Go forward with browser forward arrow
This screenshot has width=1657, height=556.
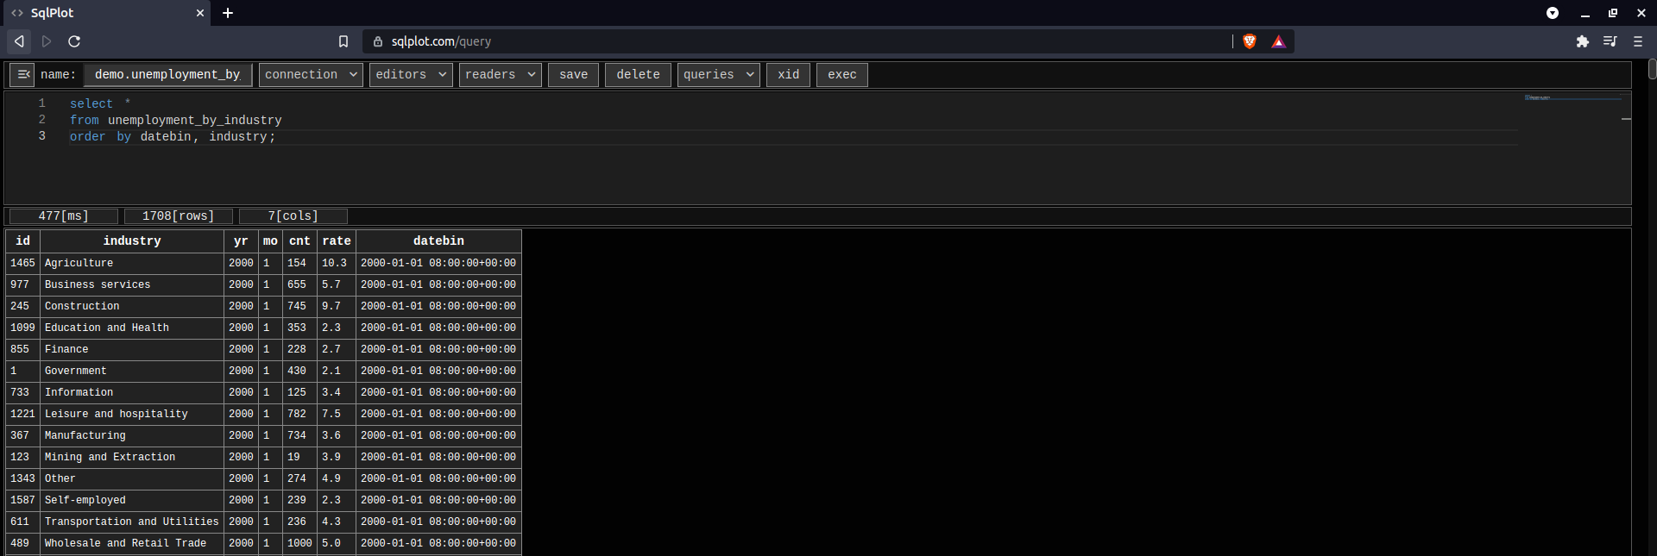pos(47,41)
